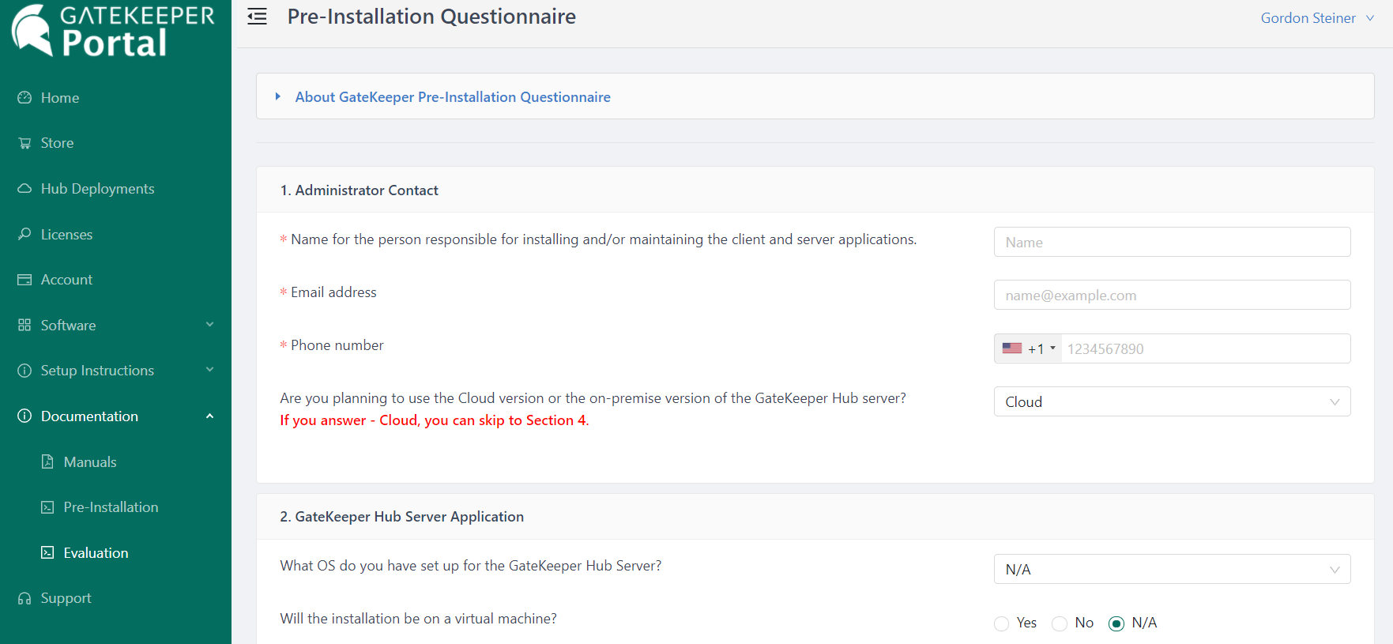Open the Manuals documentation page

point(90,461)
